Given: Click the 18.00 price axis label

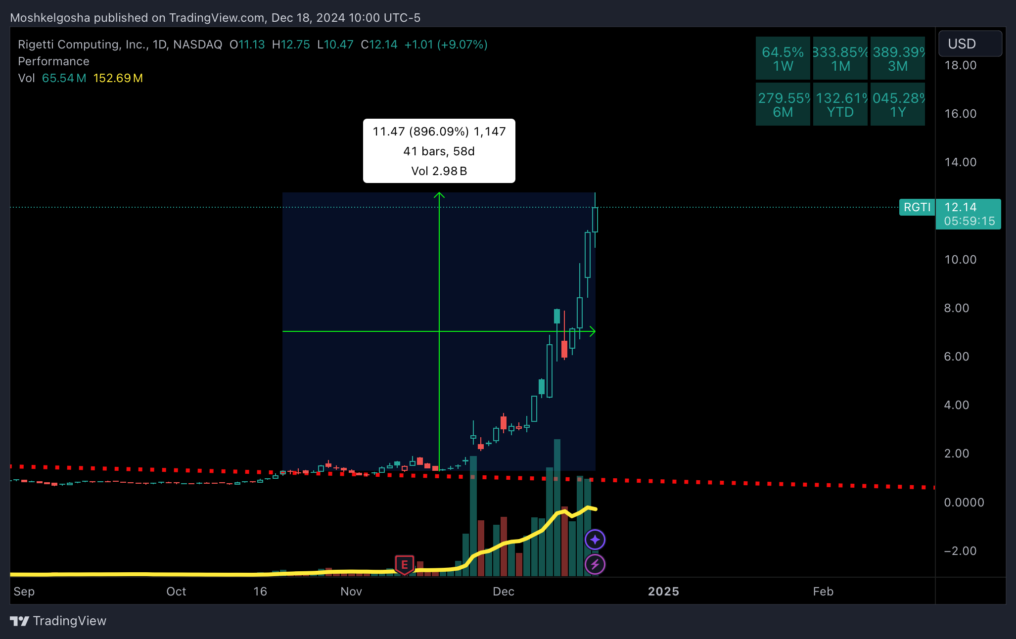Looking at the screenshot, I should click(960, 65).
